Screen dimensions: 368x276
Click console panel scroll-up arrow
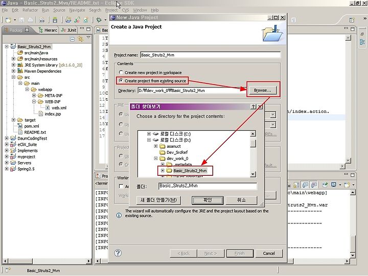click(x=353, y=193)
